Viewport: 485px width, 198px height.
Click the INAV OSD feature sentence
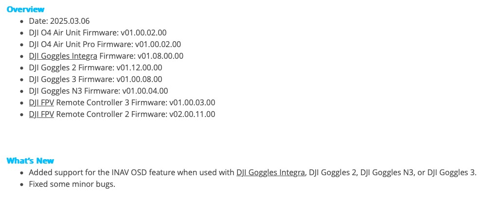252,172
